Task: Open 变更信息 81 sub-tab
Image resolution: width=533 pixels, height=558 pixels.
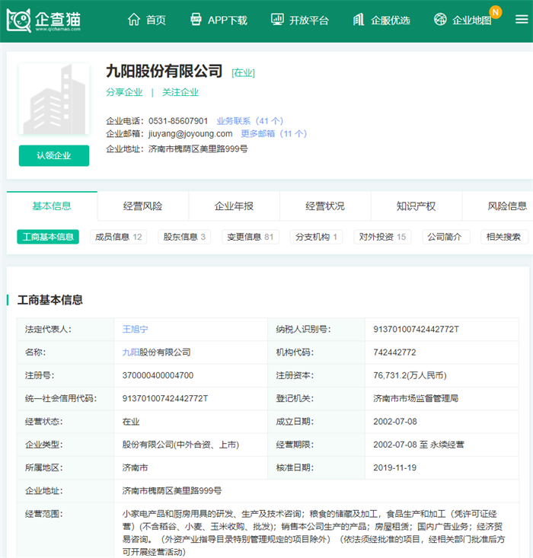Action: [251, 237]
